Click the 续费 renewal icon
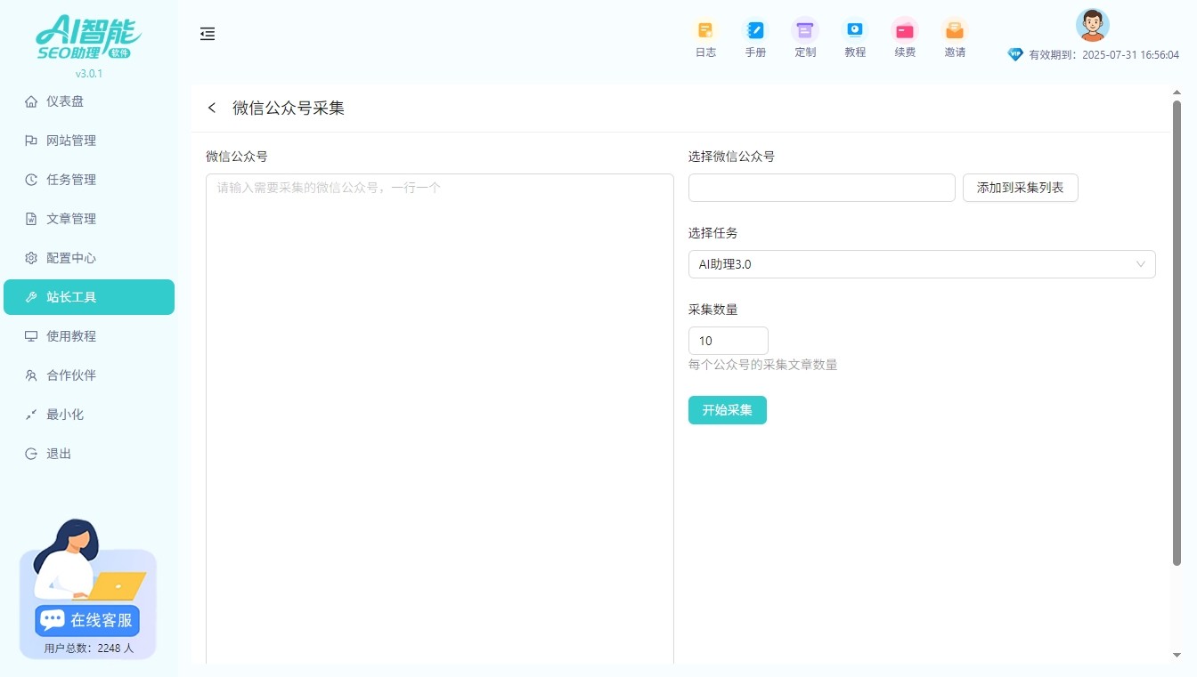Screen dimensions: 1197x677 click(905, 30)
